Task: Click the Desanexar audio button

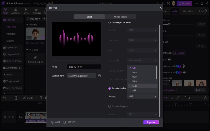Action: coord(180,53)
